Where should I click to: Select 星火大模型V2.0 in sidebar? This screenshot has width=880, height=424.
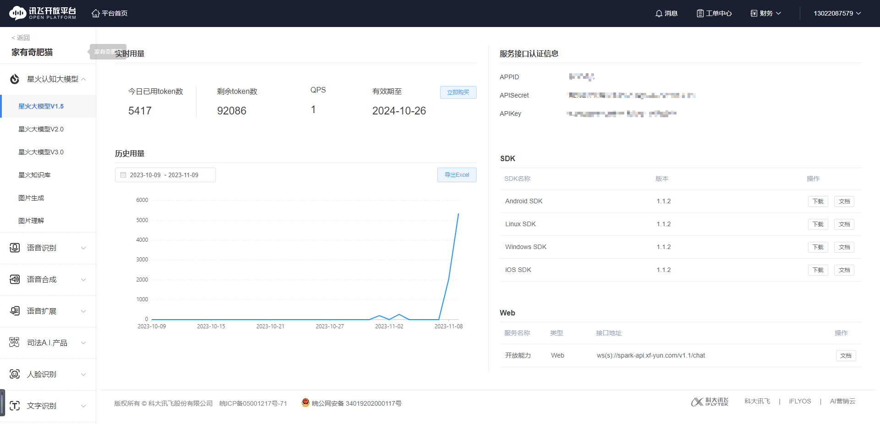click(x=41, y=129)
